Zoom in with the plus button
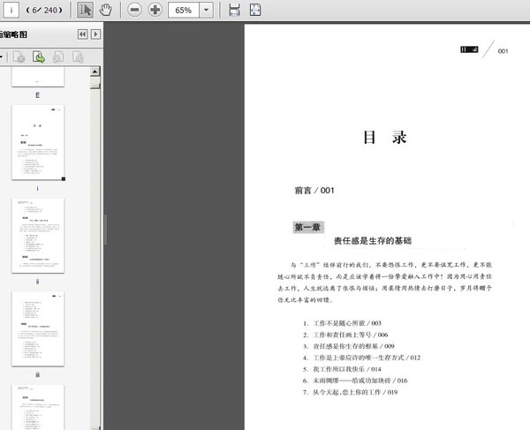Image resolution: width=530 pixels, height=430 pixels. tap(155, 10)
